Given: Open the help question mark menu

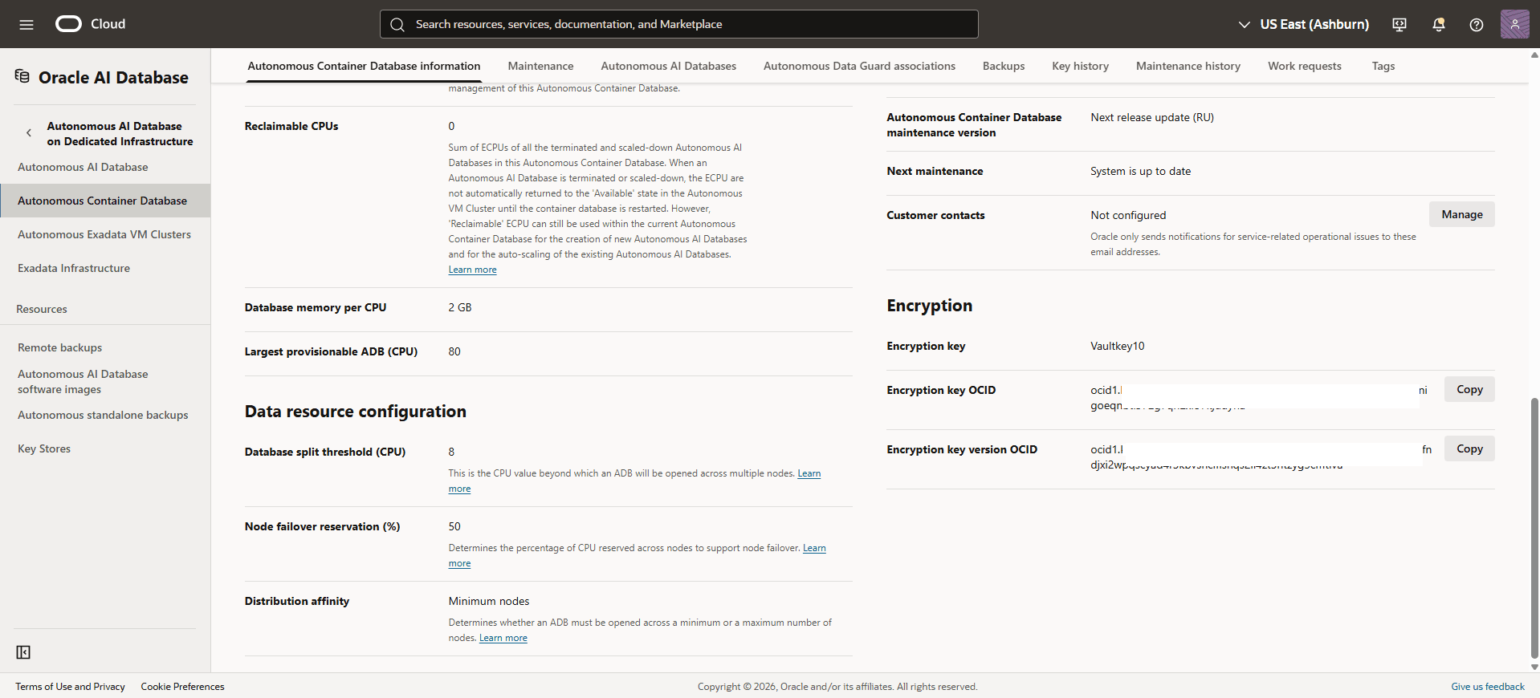Looking at the screenshot, I should [1476, 24].
